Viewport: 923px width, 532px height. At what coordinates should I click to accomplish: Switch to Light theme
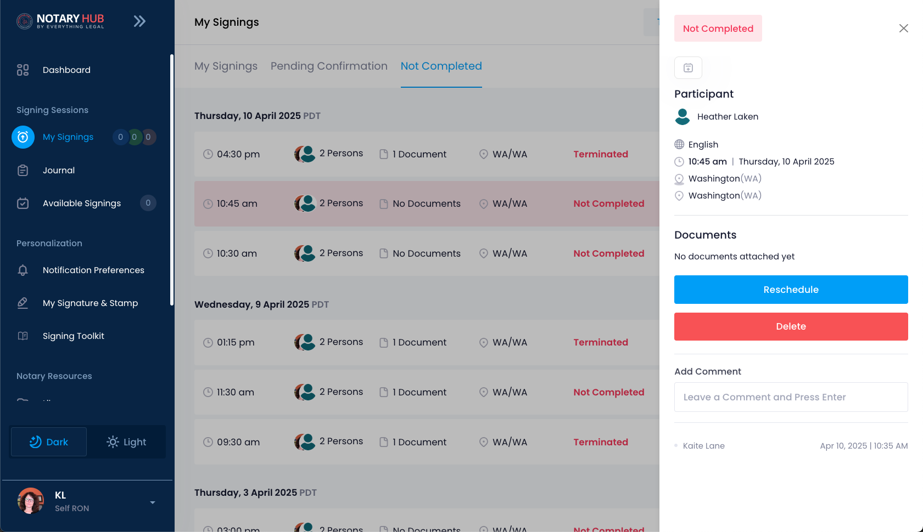tap(126, 442)
